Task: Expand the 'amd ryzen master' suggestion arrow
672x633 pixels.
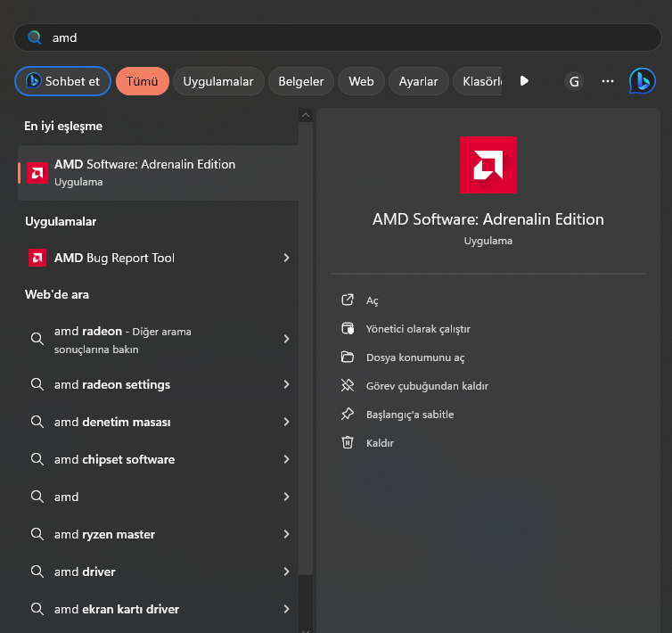Action: tap(286, 534)
